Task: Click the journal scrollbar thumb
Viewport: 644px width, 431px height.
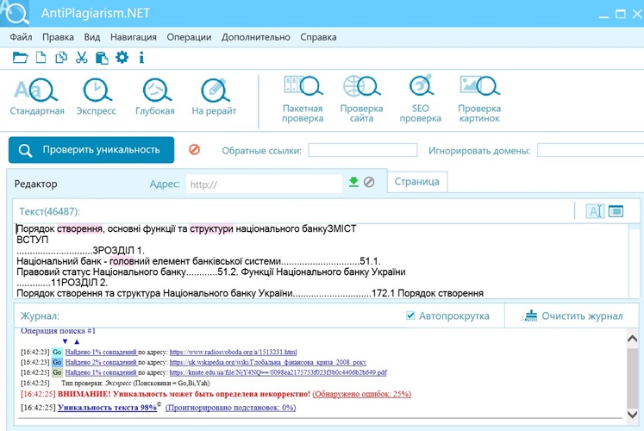Action: coord(633,377)
